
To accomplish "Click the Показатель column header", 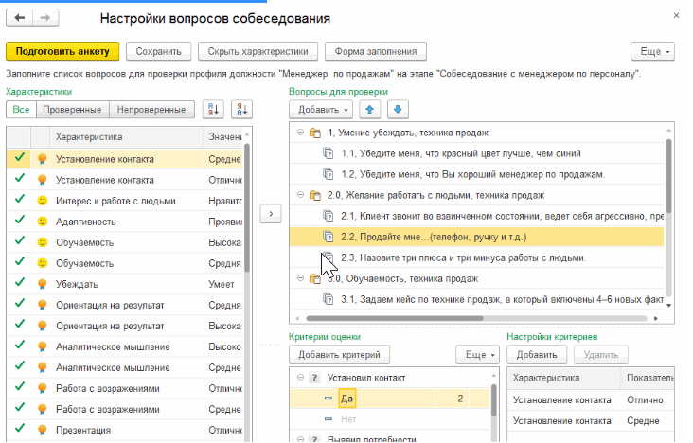I will point(648,378).
